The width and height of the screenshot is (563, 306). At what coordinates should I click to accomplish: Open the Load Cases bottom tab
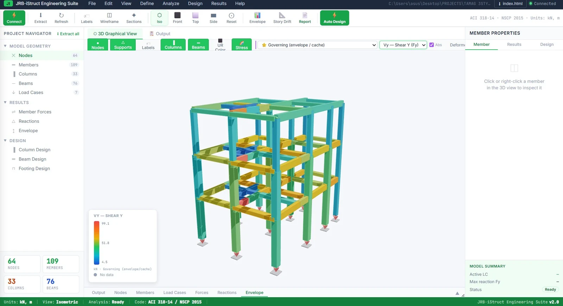point(175,293)
